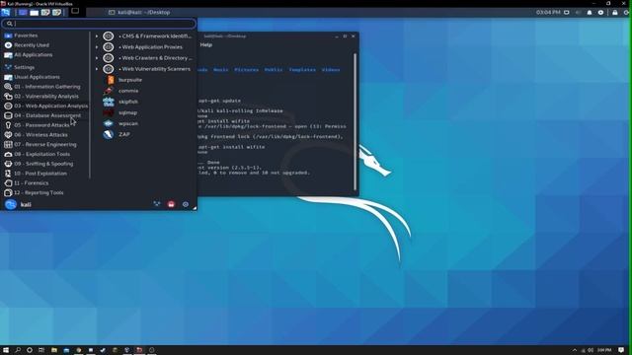Click the Kali panel lock screen icon
This screenshot has height=355, width=632.
pos(614,13)
